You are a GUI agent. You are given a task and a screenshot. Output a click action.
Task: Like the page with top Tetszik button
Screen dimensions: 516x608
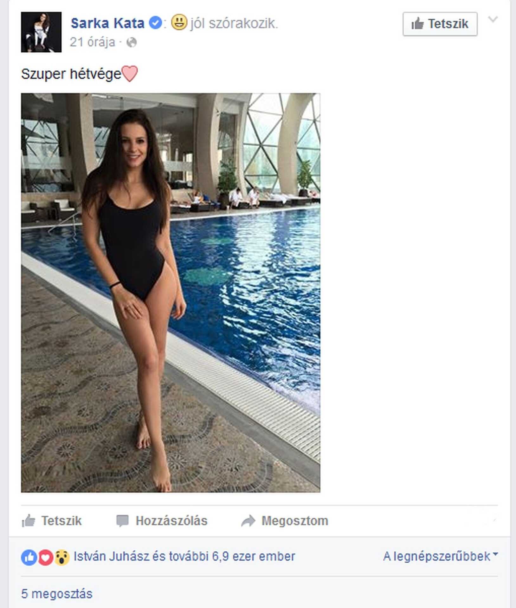pos(440,24)
